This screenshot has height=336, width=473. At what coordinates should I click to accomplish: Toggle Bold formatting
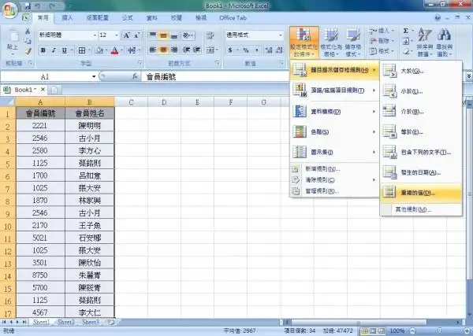click(x=43, y=50)
